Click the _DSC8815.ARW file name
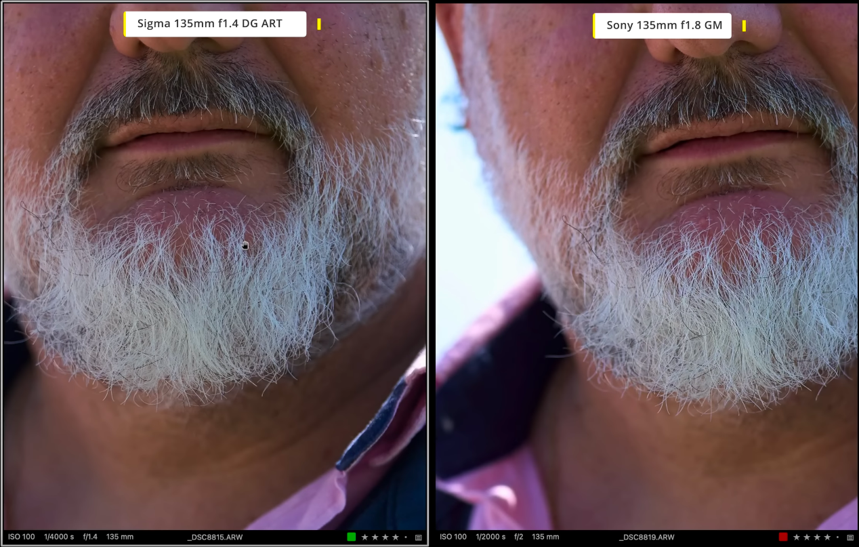 coord(215,537)
